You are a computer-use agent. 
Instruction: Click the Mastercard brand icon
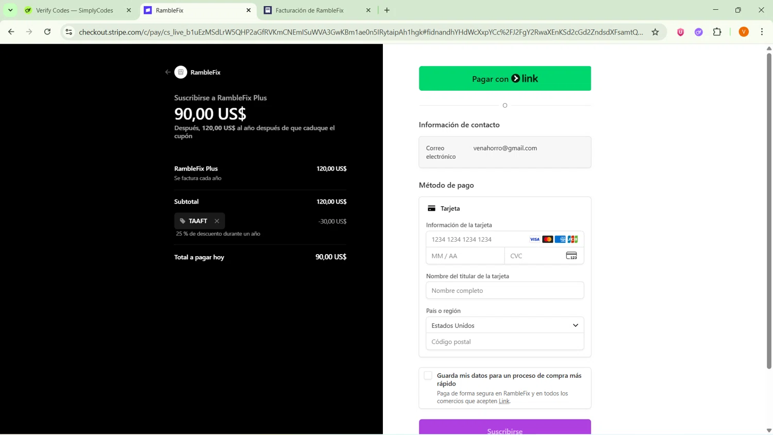pos(547,239)
